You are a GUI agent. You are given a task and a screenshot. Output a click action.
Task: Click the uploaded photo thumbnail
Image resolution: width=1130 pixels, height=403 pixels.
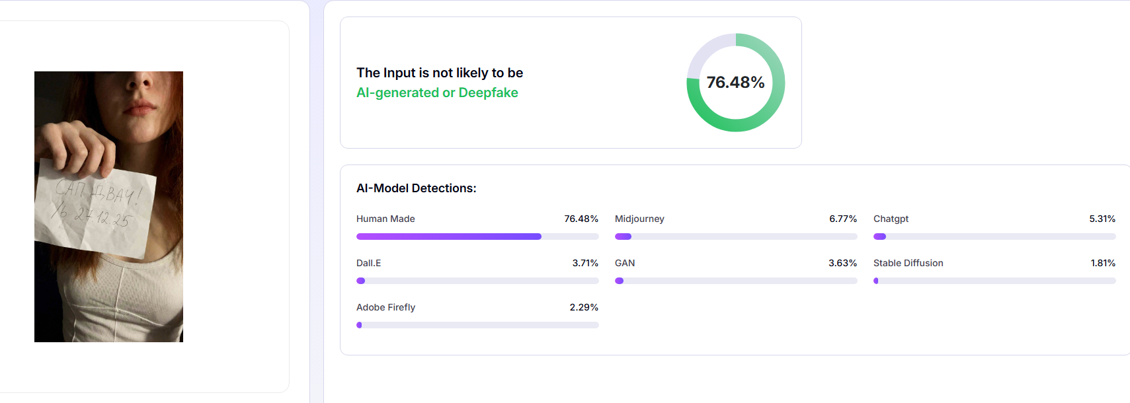point(108,206)
